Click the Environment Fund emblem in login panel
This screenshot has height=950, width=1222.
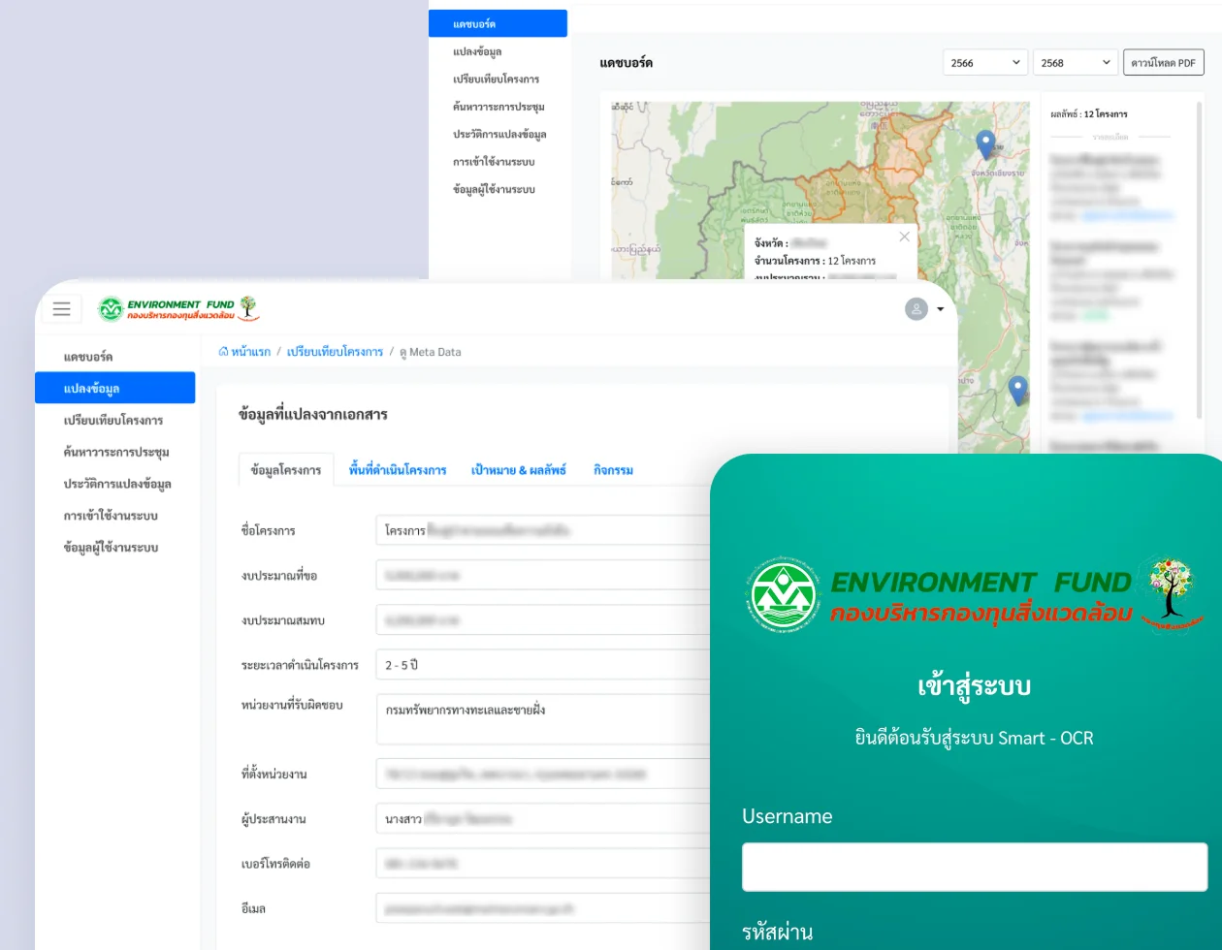tap(784, 595)
